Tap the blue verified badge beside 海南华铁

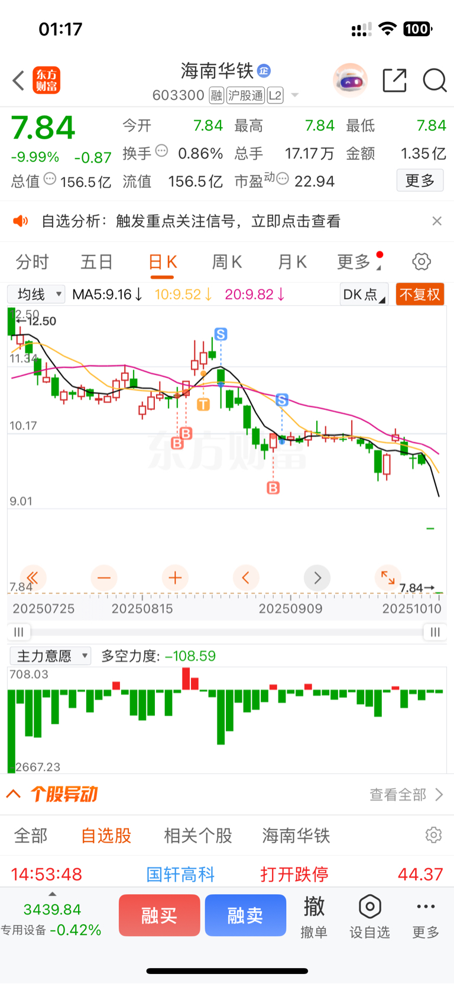pyautogui.click(x=264, y=71)
